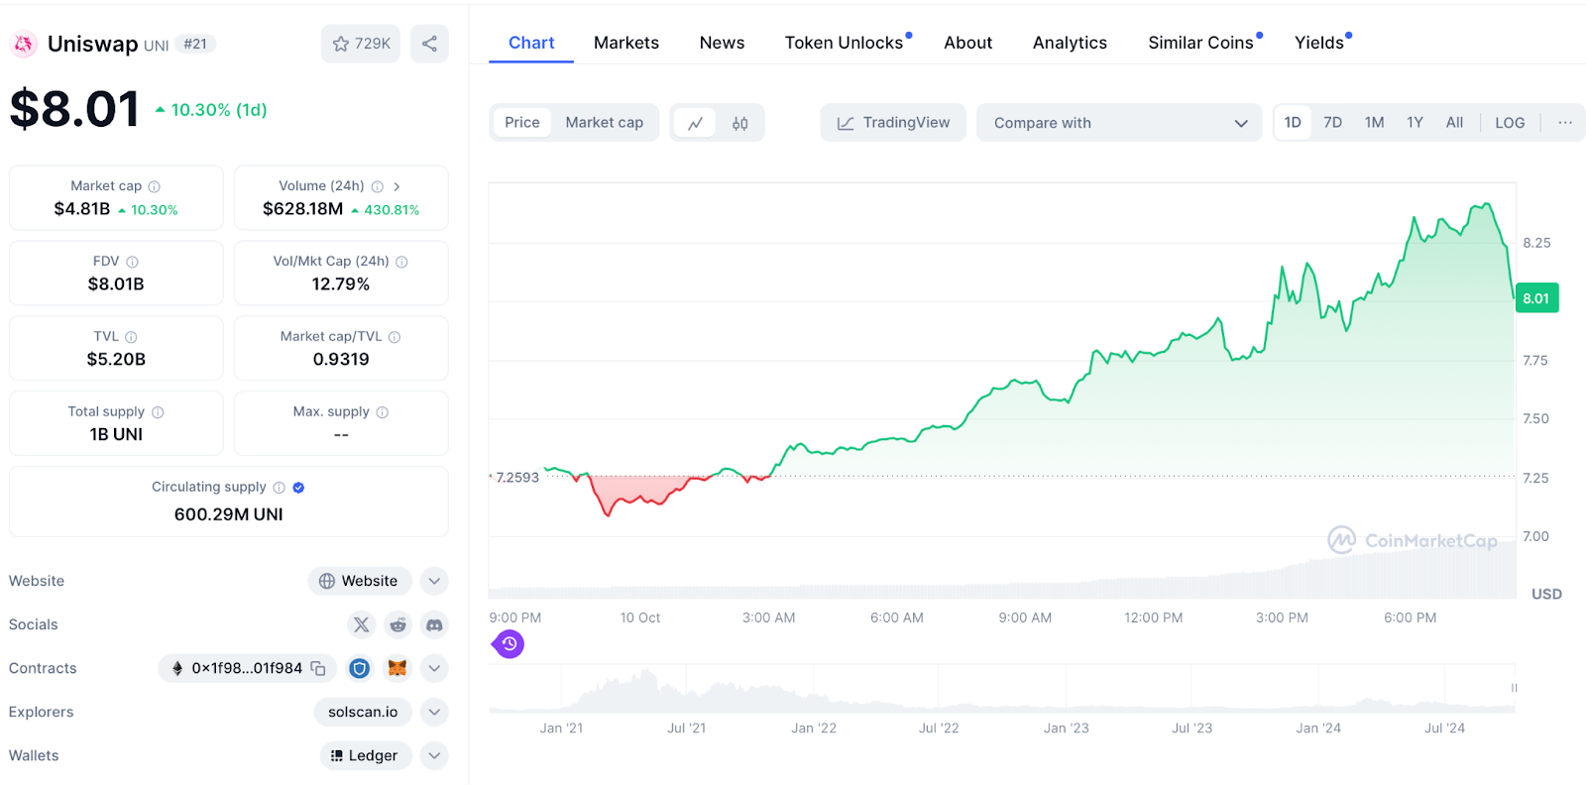Open Vol/Mkt Cap (24h) info icon

402,262
